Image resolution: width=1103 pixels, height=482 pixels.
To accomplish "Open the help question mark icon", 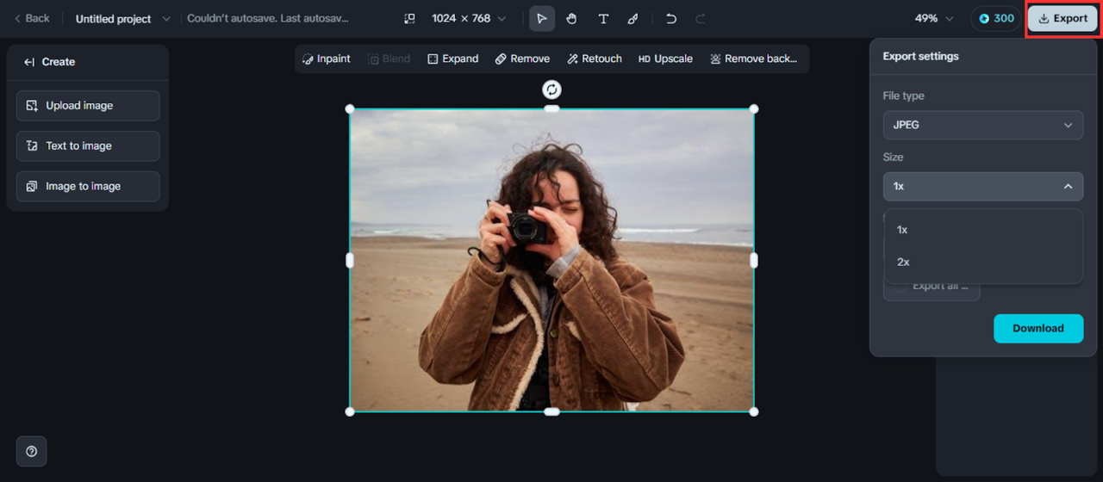I will coord(32,451).
